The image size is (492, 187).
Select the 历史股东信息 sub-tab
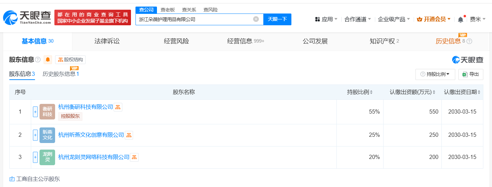[x=61, y=74]
